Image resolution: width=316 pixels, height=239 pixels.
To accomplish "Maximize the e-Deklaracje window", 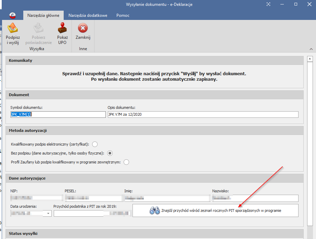I will pyautogui.click(x=296, y=4).
